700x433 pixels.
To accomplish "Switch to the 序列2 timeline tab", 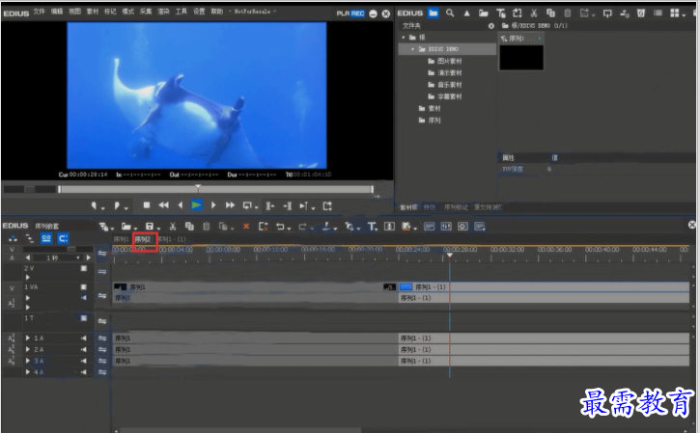I will [x=143, y=239].
